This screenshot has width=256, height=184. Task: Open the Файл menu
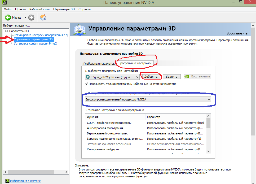tap(7, 9)
